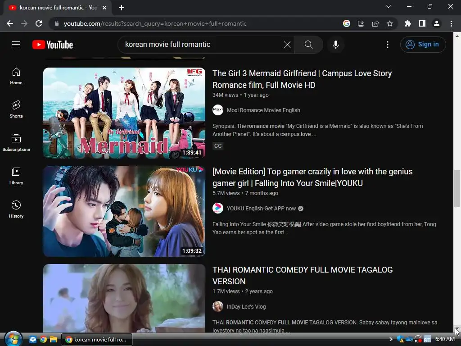This screenshot has width=461, height=346.
Task: Open YouTube settings three-dot menu
Action: coord(388,45)
